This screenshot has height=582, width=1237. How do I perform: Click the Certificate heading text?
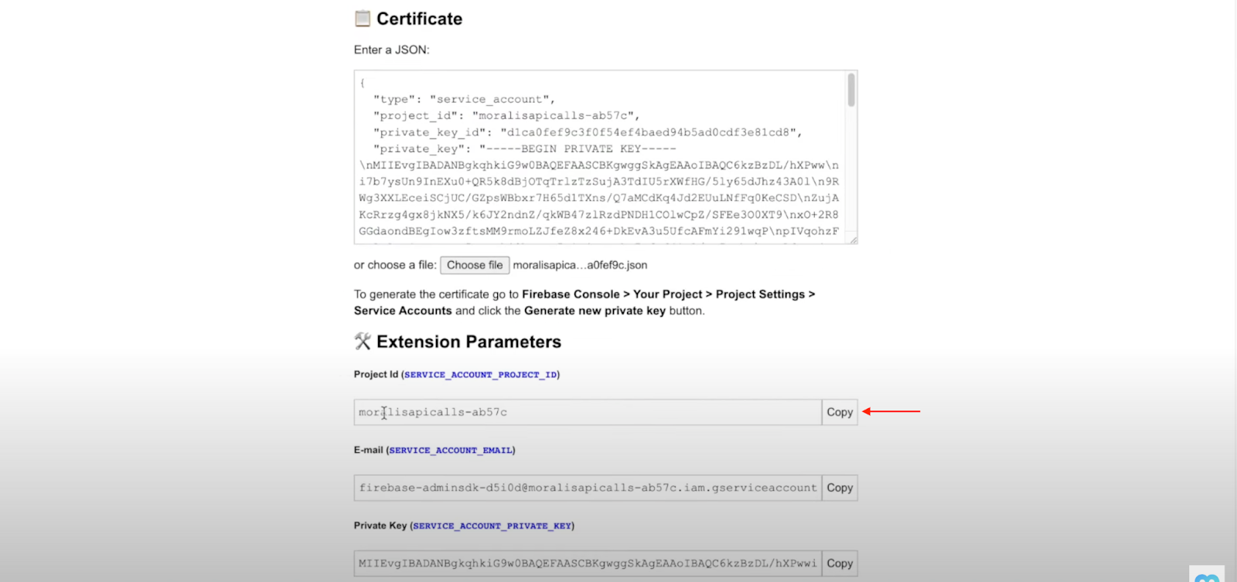pos(419,17)
